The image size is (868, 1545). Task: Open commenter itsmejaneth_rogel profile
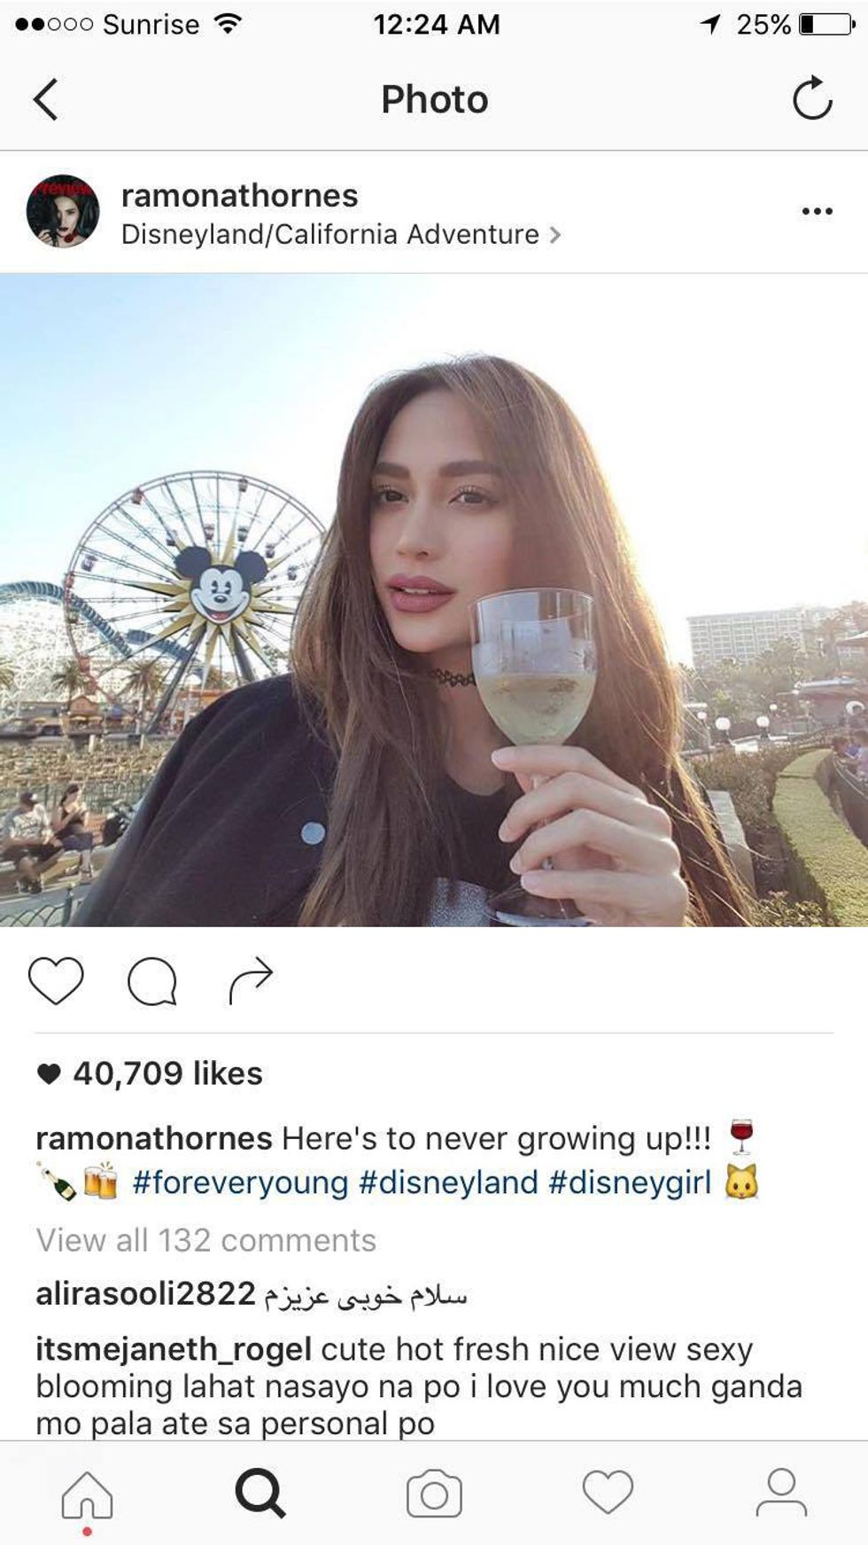pos(174,1350)
